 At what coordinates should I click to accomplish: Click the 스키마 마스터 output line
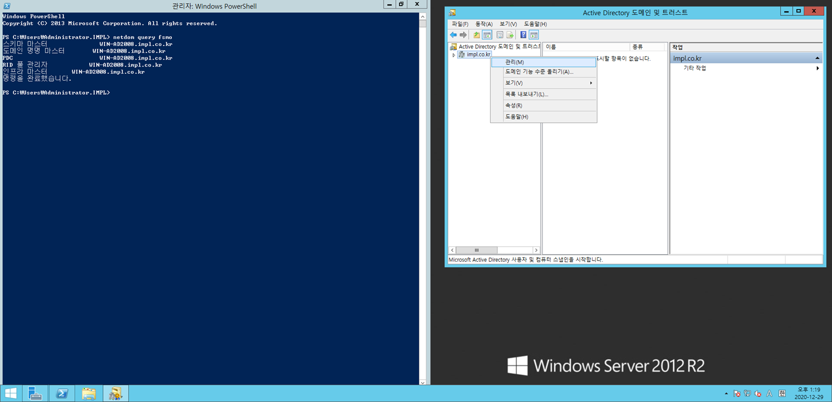coord(87,44)
